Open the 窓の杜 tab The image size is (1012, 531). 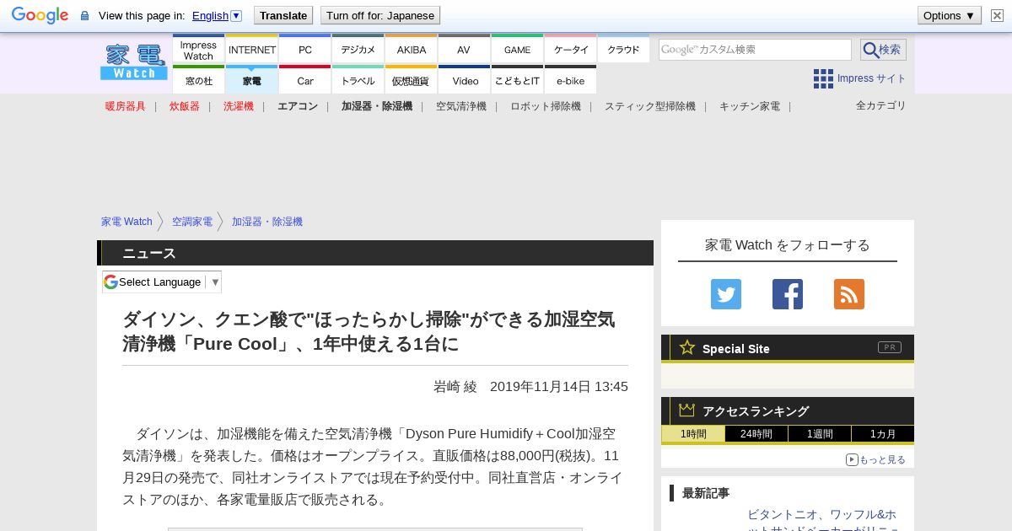coord(198,80)
